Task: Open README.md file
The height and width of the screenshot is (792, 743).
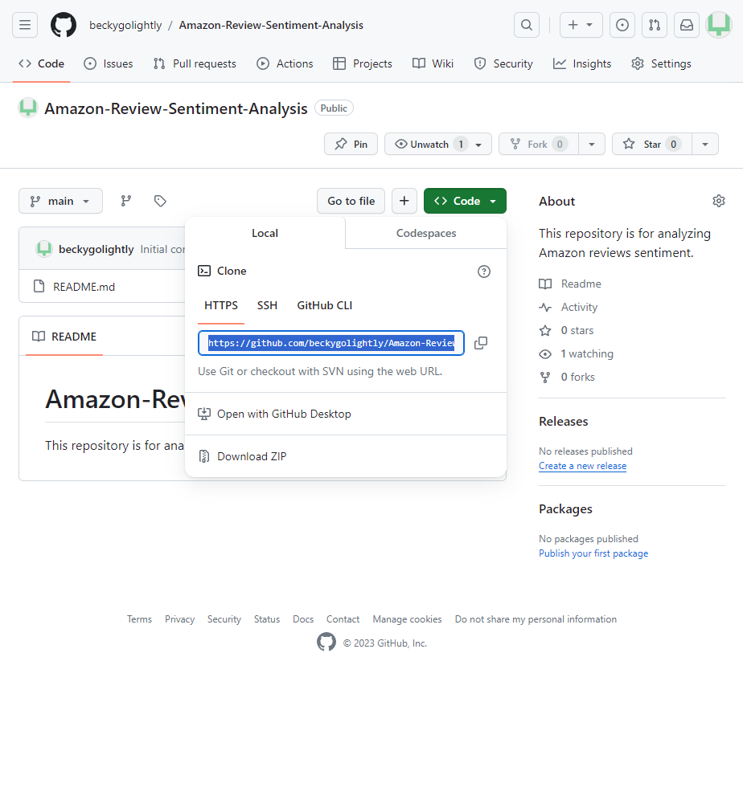Action: [x=84, y=287]
